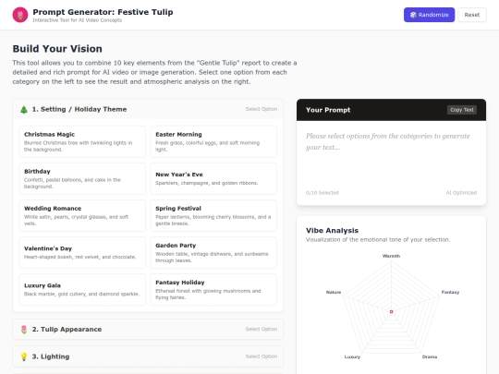This screenshot has width=499, height=374.
Task: Choose the Luxury Gala setting card
Action: coord(82,289)
